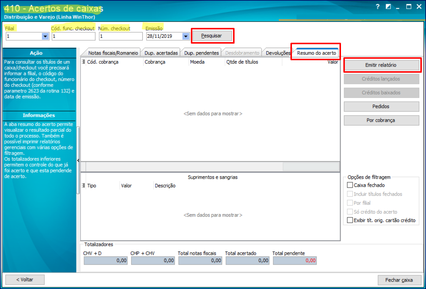This screenshot has width=426, height=289.
Task: Open the Emissão date picker dropdown
Action: tap(186, 36)
